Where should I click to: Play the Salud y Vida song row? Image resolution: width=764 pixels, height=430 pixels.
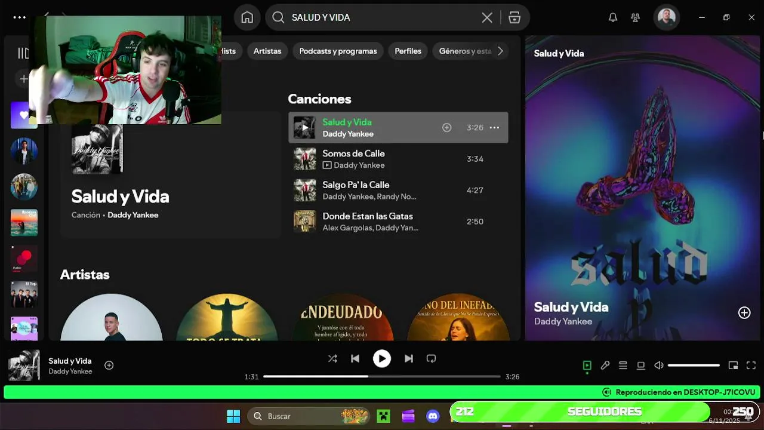pos(398,127)
